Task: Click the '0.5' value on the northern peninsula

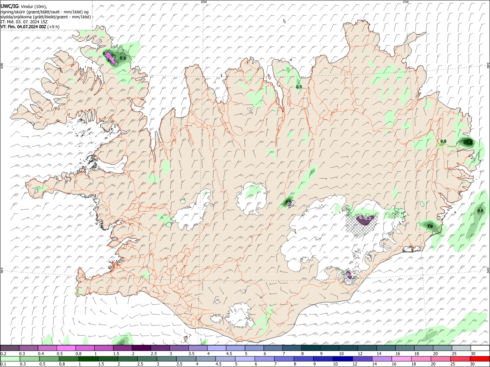Action: (299, 87)
